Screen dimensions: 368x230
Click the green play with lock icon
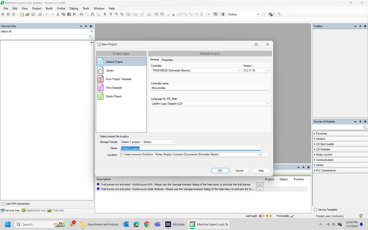[271, 14]
